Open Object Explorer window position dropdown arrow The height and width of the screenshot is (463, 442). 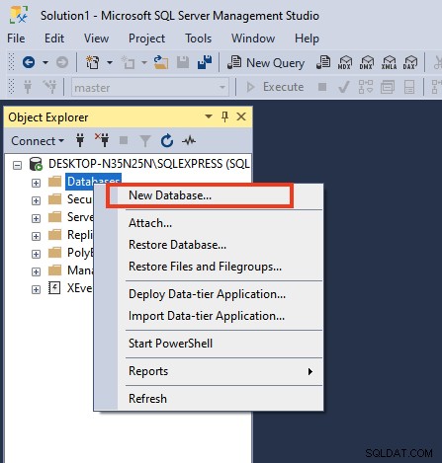[x=209, y=116]
